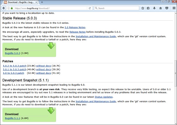
Task: Click the bold 'at your own risk' text
Action: pyautogui.click(x=50, y=89)
